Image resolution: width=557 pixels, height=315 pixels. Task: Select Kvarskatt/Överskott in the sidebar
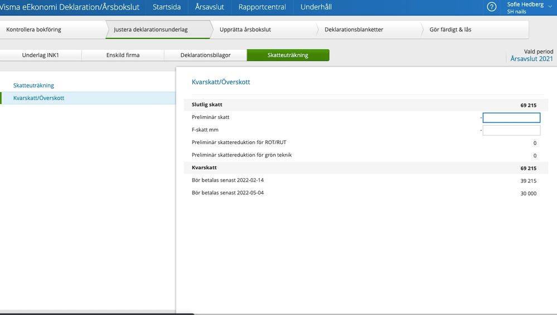tap(38, 98)
